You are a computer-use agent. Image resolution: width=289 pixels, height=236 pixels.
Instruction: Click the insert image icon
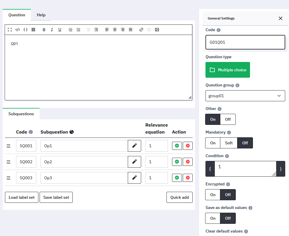pos(157,30)
